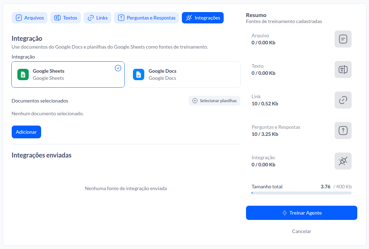This screenshot has width=369, height=249.
Task: Click the 'Resumo' heading
Action: coord(256,15)
